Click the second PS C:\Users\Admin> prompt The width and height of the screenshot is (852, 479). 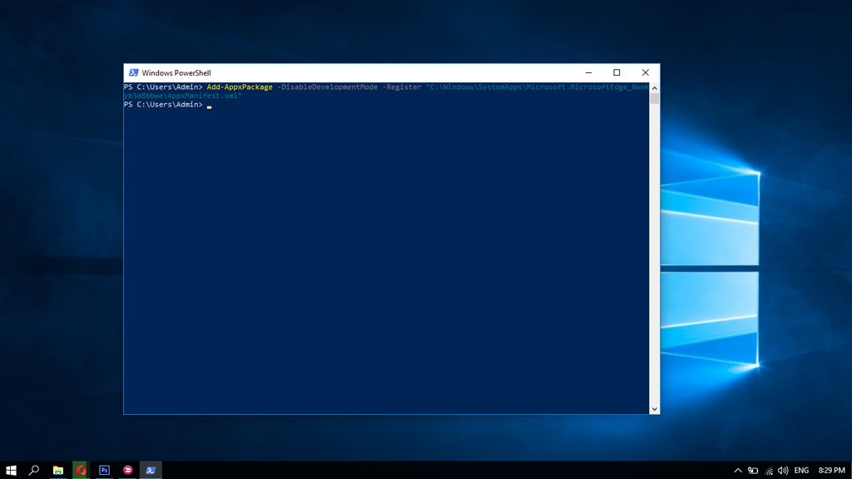coord(163,104)
